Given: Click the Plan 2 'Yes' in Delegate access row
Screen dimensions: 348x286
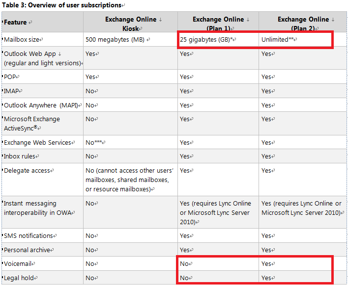Looking at the screenshot, I should (x=266, y=171).
